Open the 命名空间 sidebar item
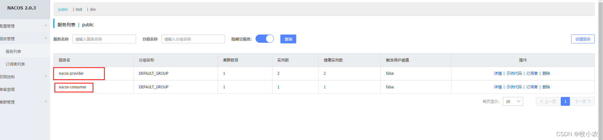 click(x=7, y=89)
